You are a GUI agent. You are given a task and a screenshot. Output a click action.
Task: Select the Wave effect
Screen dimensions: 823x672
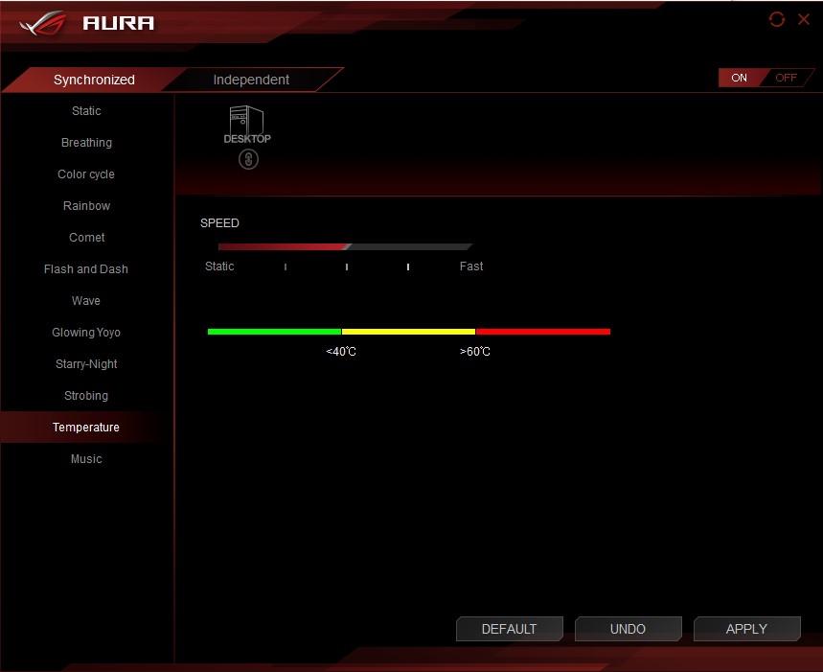pos(86,301)
